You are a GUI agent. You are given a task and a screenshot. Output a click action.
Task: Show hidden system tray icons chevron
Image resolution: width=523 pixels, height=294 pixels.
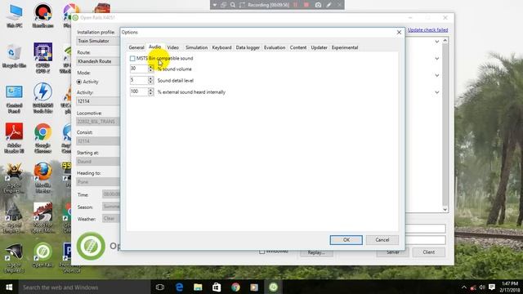(x=464, y=287)
